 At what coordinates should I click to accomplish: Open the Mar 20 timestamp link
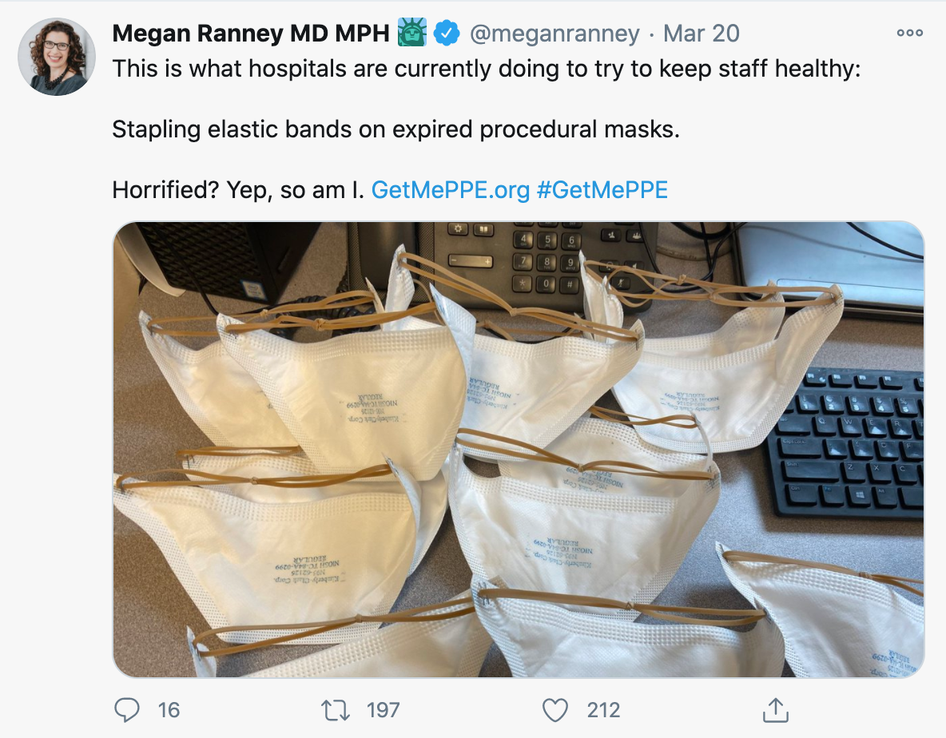coord(701,34)
